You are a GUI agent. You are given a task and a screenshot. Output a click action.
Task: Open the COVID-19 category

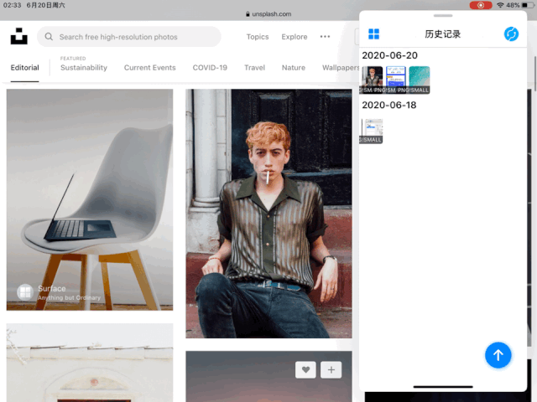[x=210, y=68]
